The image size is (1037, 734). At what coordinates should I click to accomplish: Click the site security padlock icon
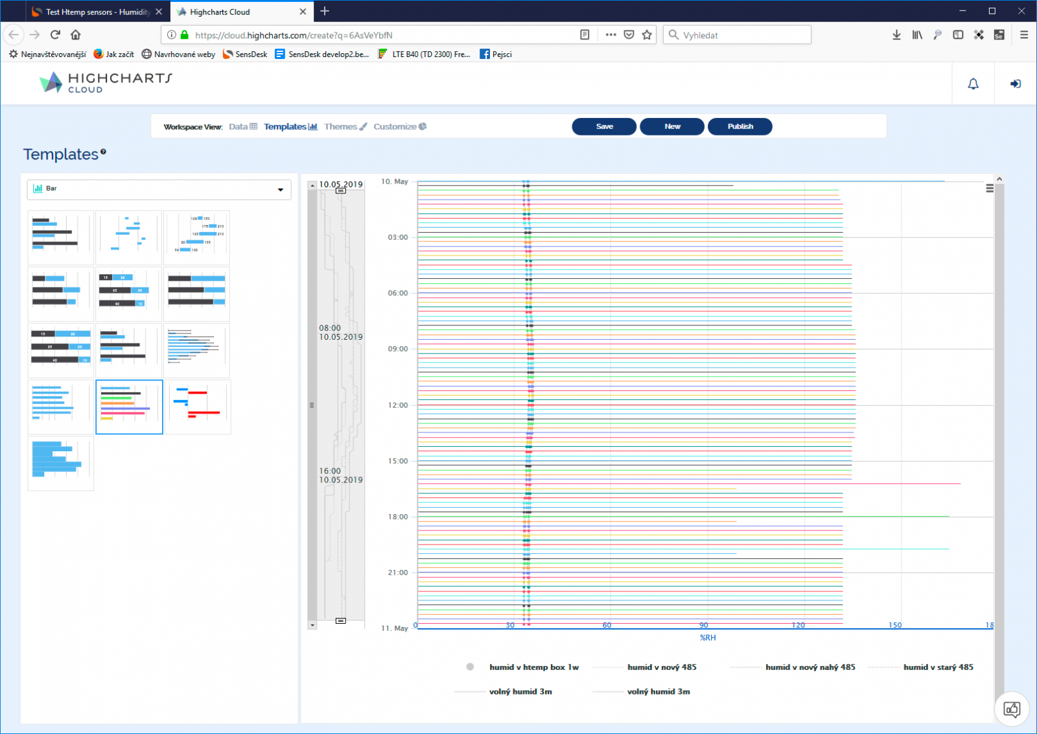pos(185,35)
